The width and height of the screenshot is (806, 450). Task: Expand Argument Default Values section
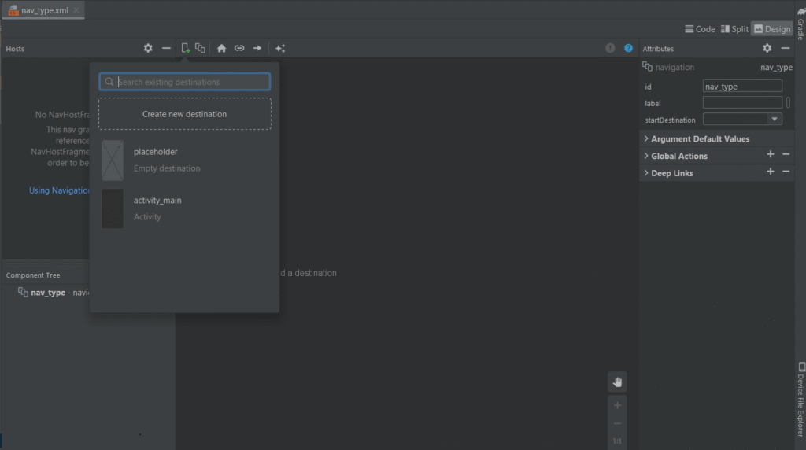(646, 138)
